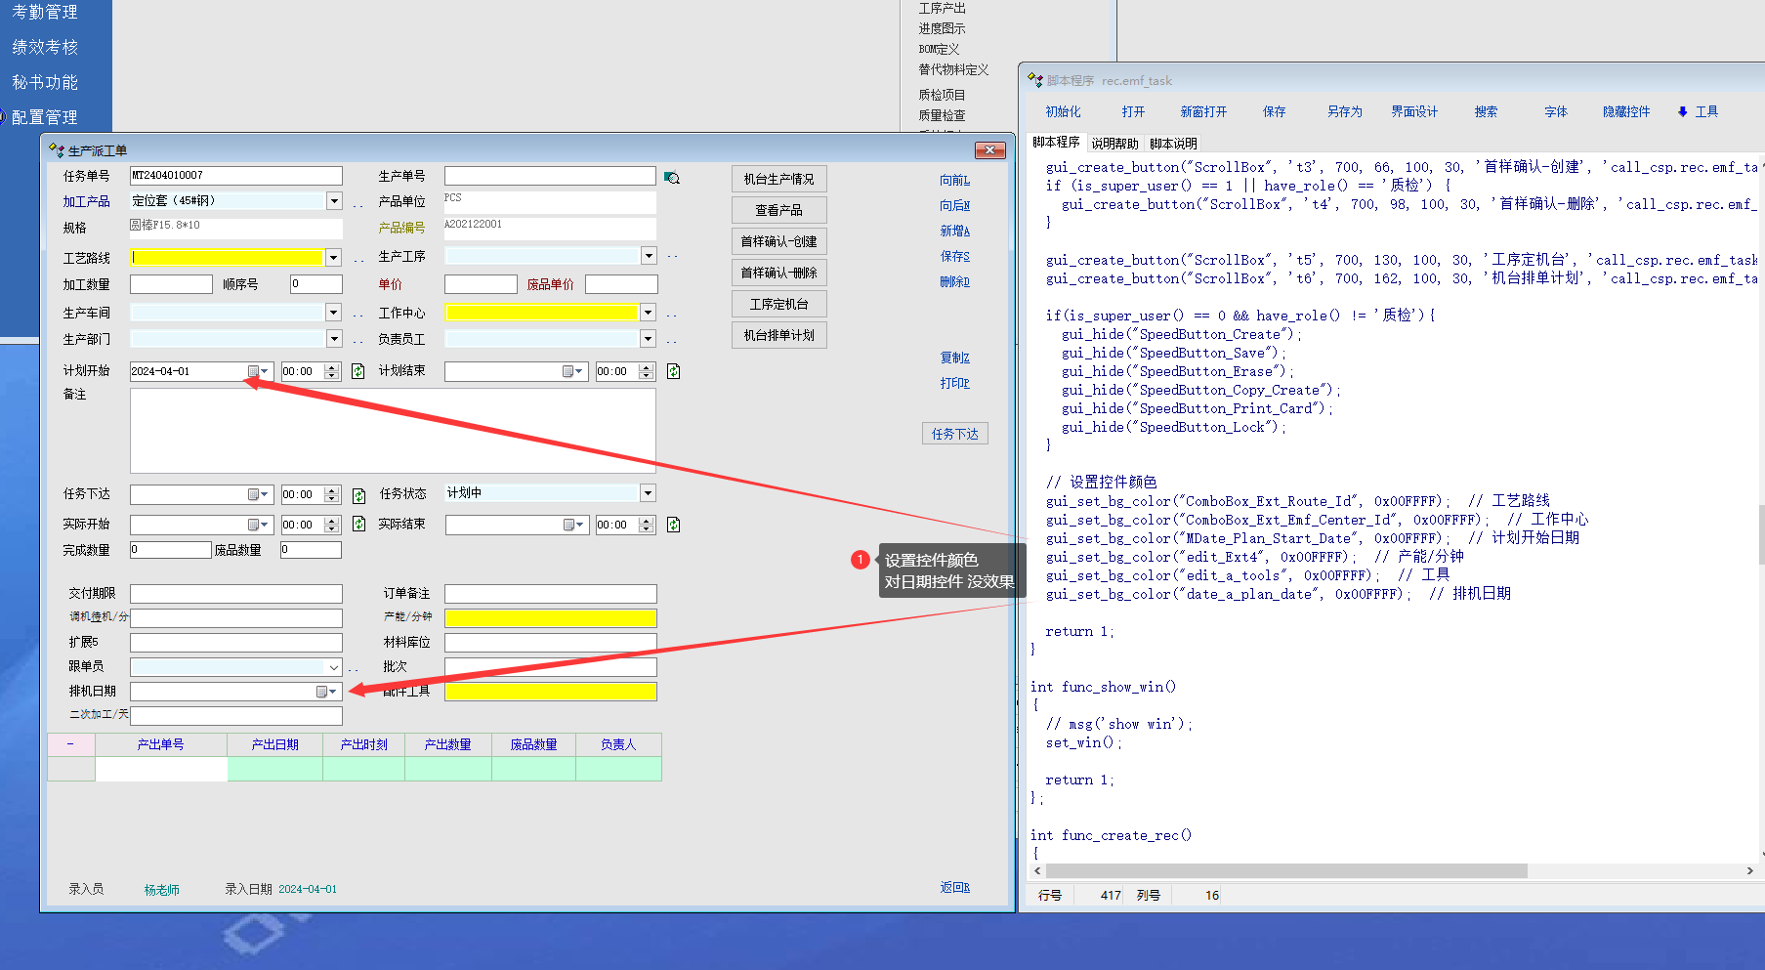Click the script editor horizontal scrollbar
1765x970 pixels.
coord(1285,870)
